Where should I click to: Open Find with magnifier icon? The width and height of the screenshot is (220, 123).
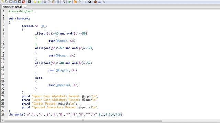[x=64, y=2]
